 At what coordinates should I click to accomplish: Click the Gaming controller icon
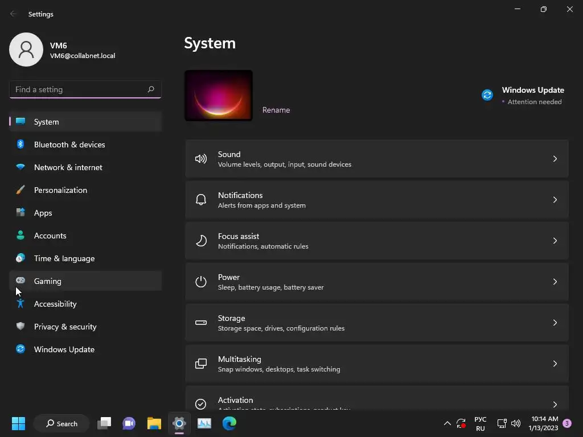(20, 280)
